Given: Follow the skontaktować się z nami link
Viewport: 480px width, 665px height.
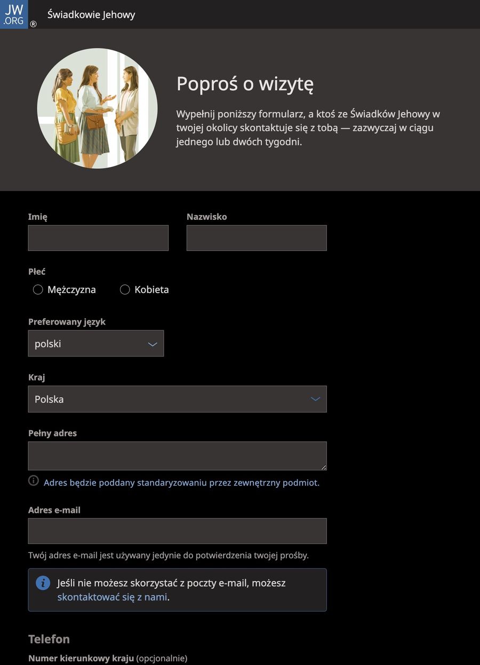Looking at the screenshot, I should point(112,597).
